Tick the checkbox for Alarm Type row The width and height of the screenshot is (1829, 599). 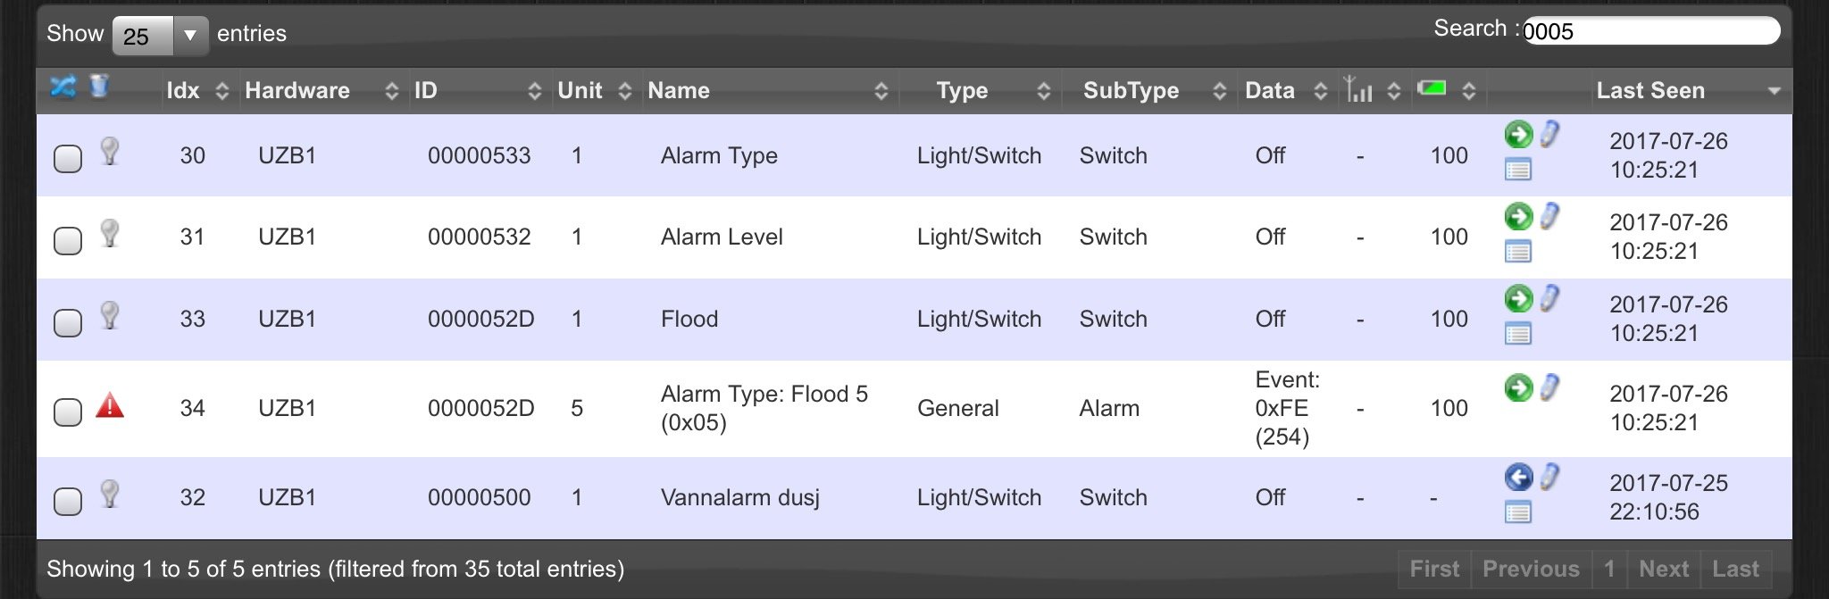(x=68, y=159)
